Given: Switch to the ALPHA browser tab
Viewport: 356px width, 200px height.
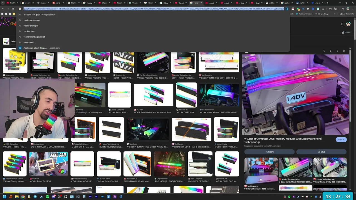Looking at the screenshot, I should click(302, 3).
